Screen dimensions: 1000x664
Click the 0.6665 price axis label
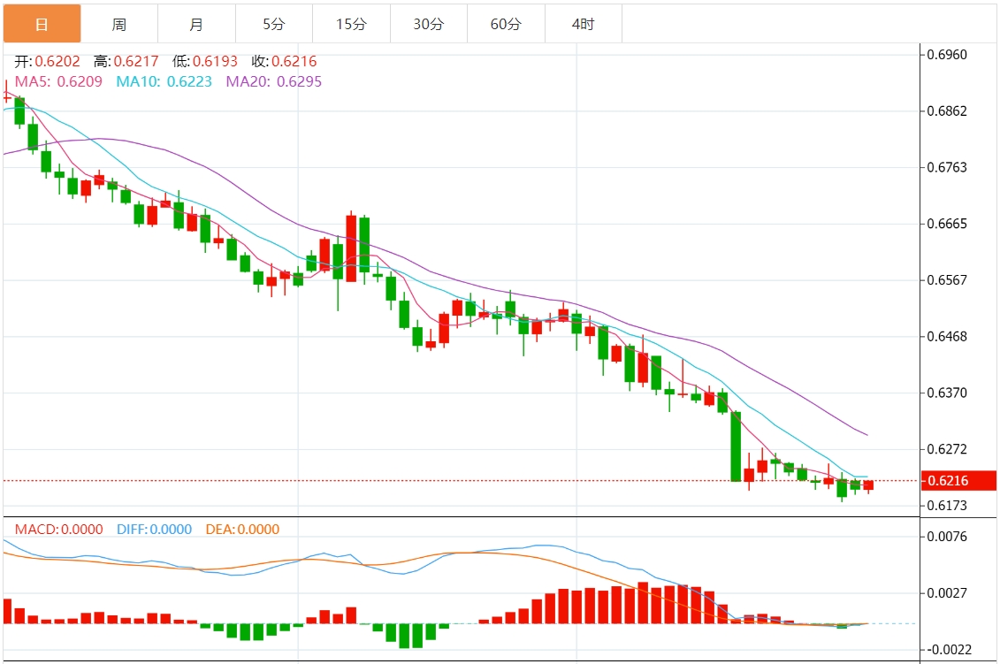click(947, 224)
